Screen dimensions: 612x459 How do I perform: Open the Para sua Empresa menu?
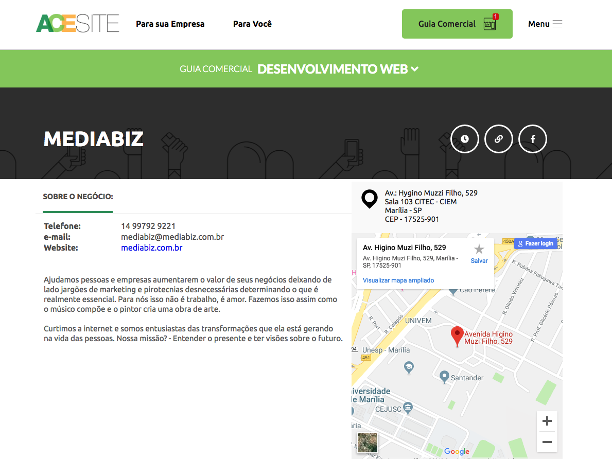point(170,24)
